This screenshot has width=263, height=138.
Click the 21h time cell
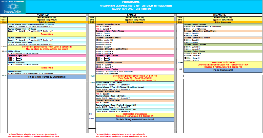click(x=90, y=114)
